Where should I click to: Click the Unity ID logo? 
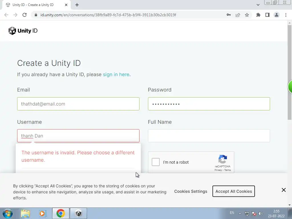coord(23,31)
